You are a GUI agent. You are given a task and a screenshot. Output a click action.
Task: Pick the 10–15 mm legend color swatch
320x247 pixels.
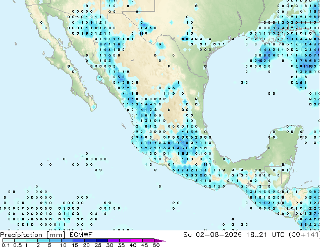(67, 240)
